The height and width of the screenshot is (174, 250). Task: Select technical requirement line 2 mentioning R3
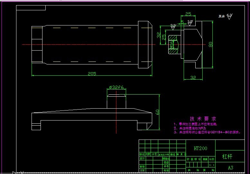(190, 128)
